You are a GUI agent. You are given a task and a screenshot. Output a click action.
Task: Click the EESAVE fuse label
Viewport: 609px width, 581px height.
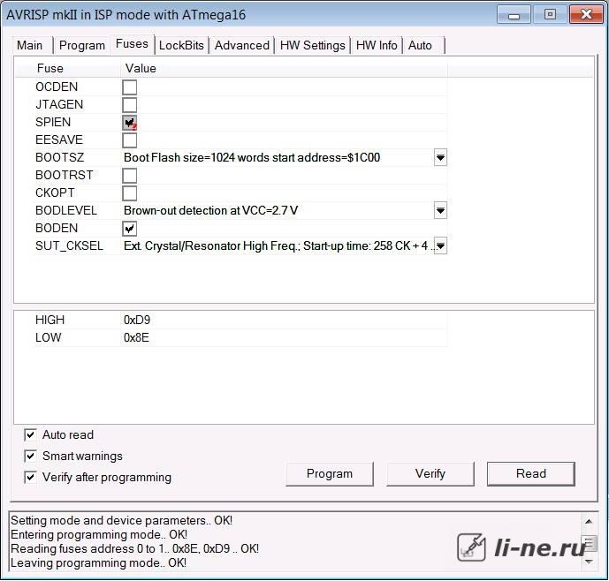[59, 140]
